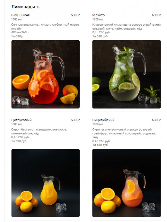This screenshot has height=222, width=167.
Task: Open the GRILL GRAD lemonade photo
Action: (x=45, y=74)
